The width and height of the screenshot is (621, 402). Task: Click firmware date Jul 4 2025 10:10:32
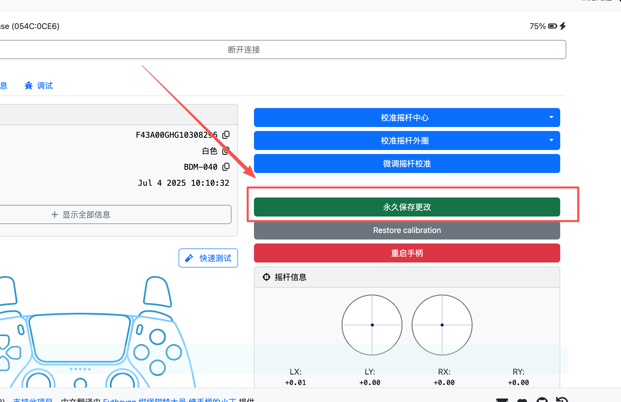tap(183, 183)
